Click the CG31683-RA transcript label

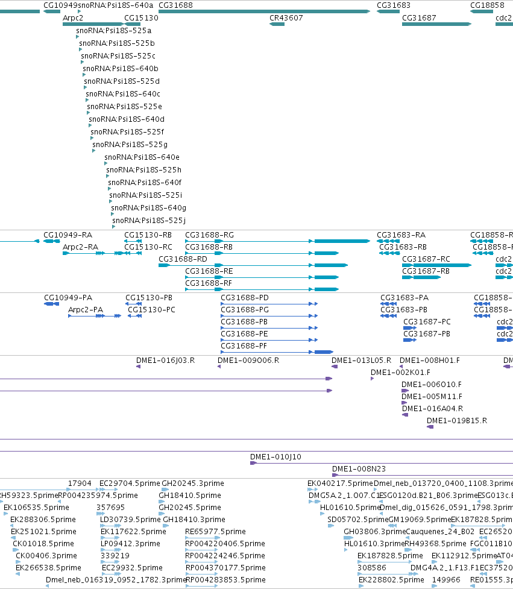click(x=401, y=235)
